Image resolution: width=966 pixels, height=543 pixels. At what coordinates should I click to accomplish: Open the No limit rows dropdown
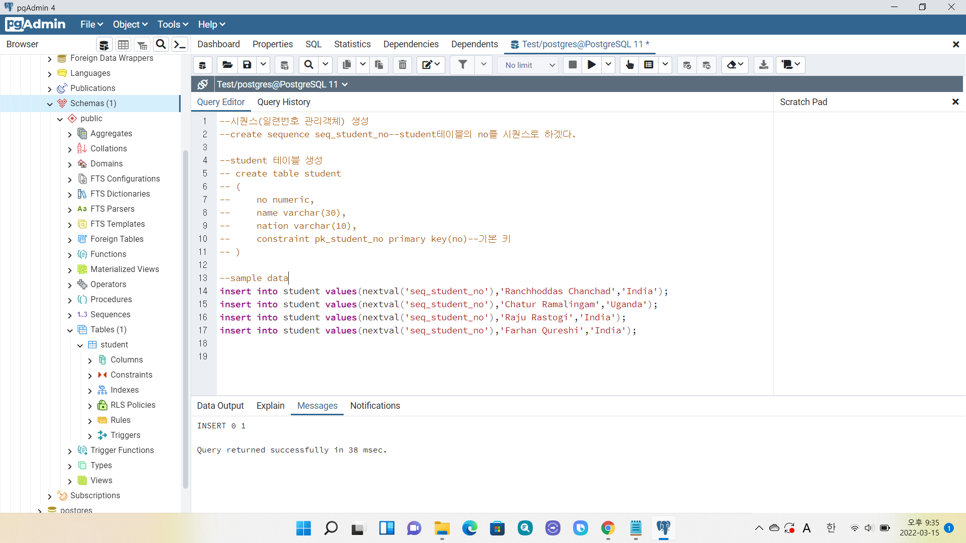click(529, 65)
